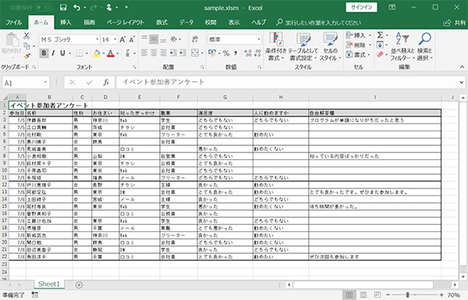This screenshot has width=468, height=300.
Task: Click the Clear eraser icon
Action: coord(380,55)
